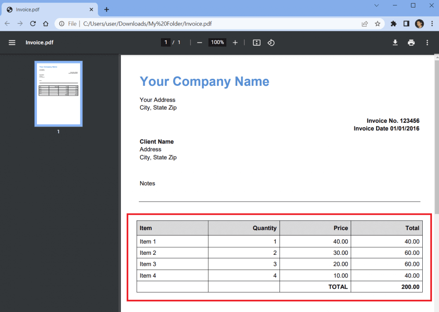Print the invoice document
The height and width of the screenshot is (312, 439).
click(411, 43)
